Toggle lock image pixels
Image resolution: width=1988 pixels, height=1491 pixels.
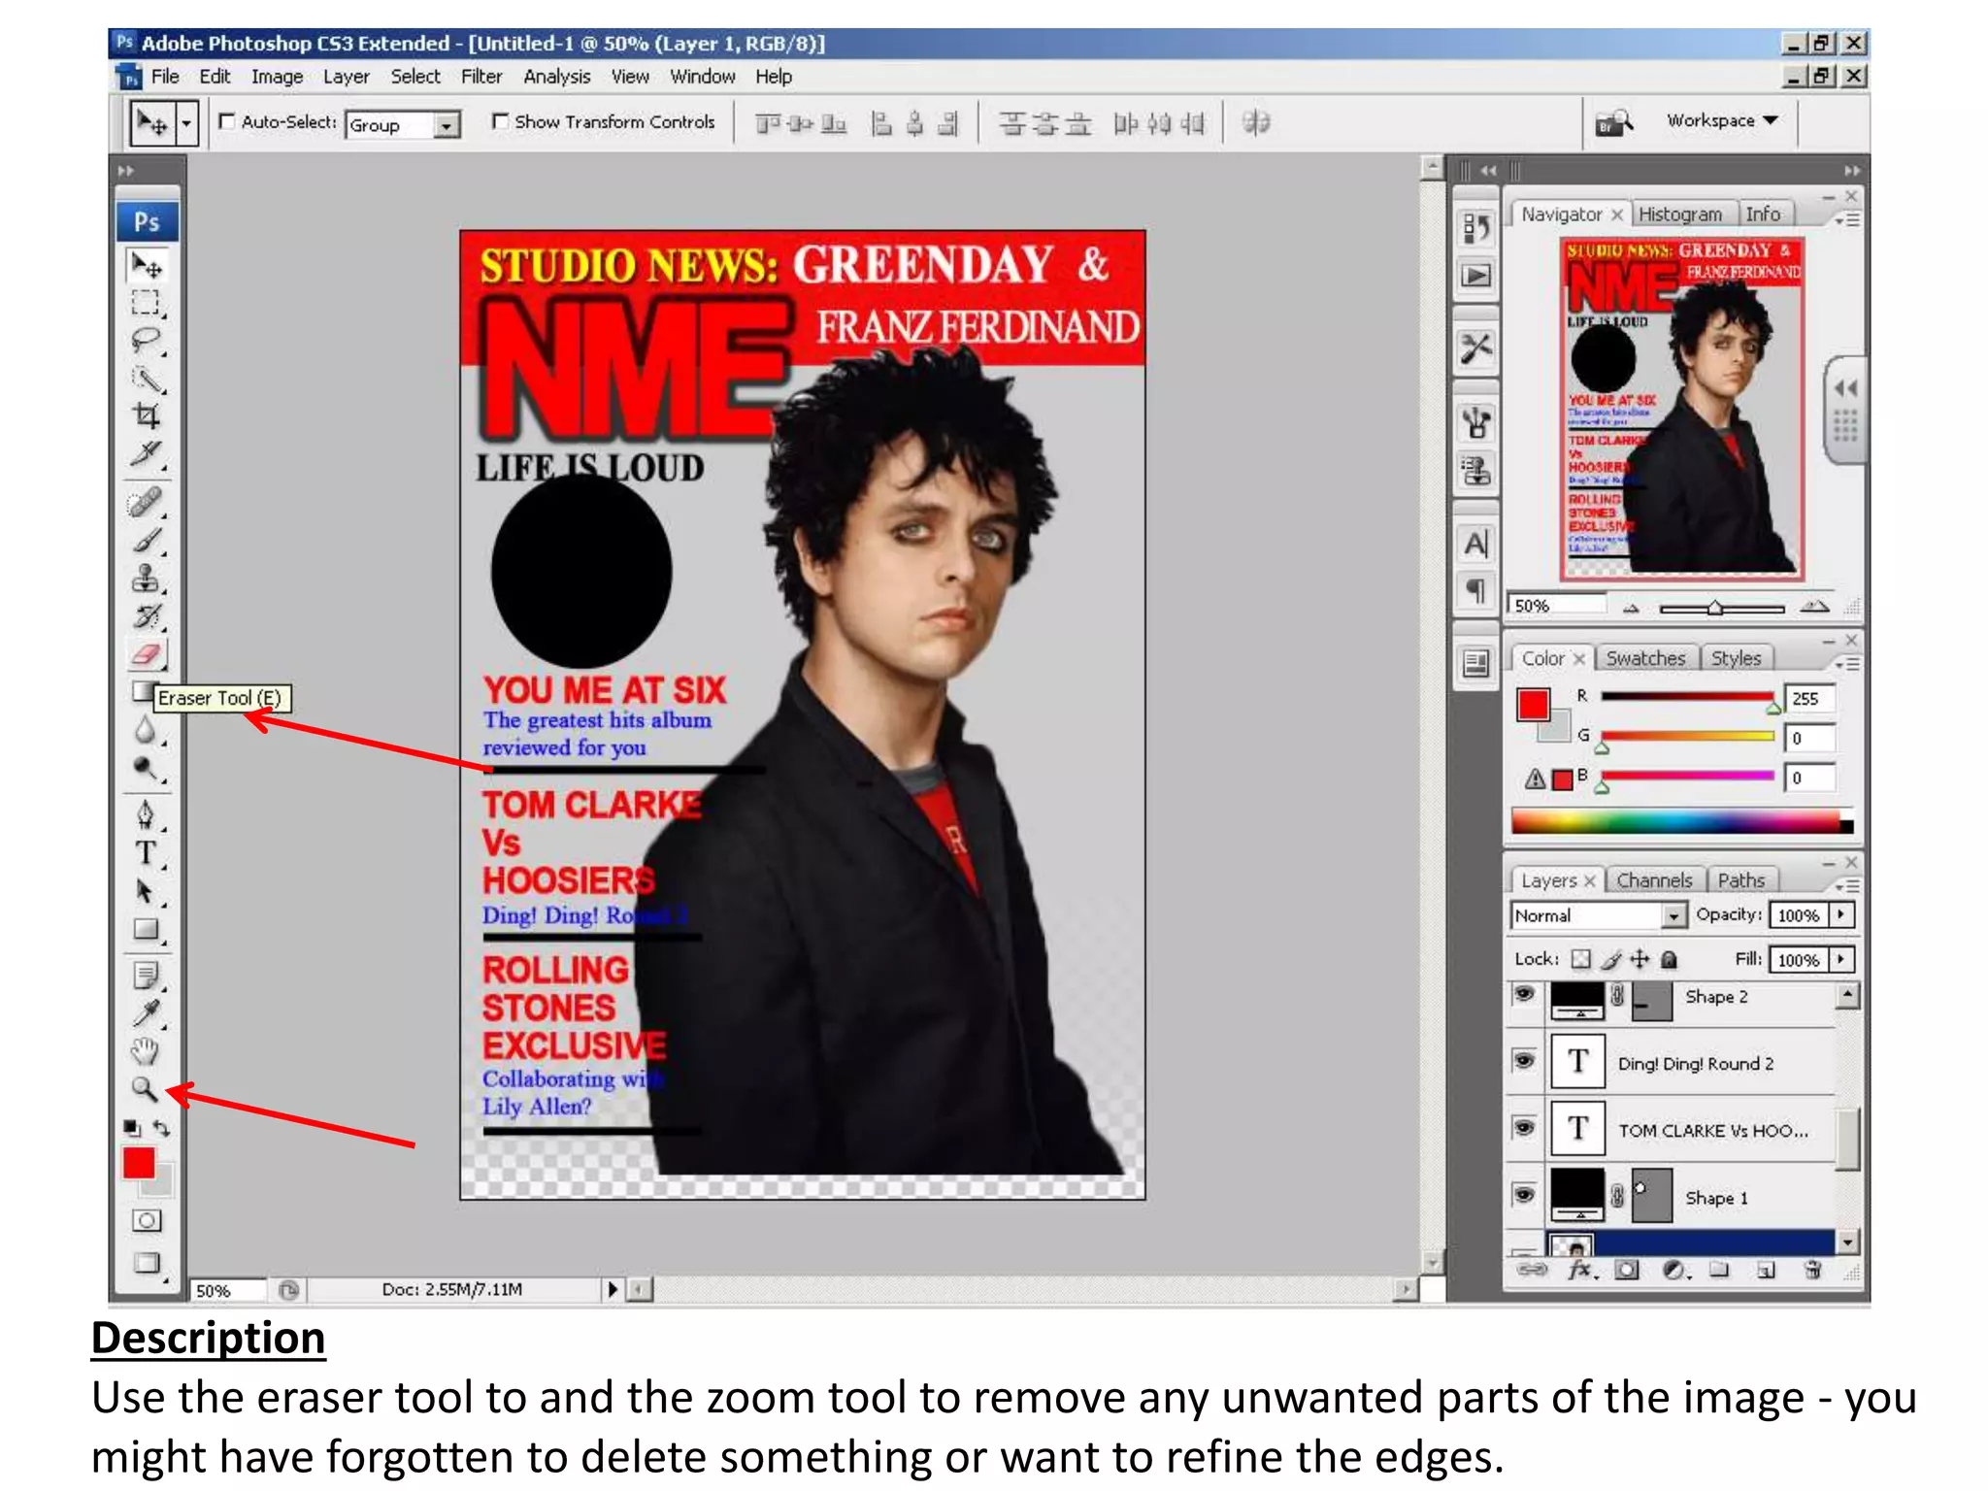[x=1610, y=959]
